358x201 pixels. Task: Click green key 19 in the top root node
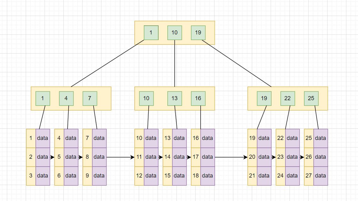(198, 33)
